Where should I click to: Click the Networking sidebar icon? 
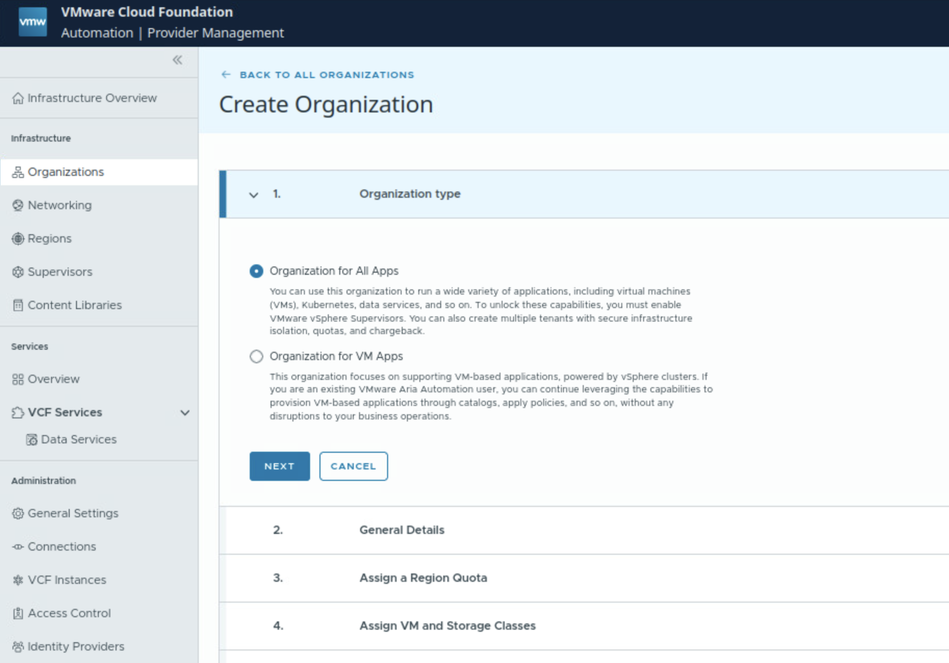(18, 206)
